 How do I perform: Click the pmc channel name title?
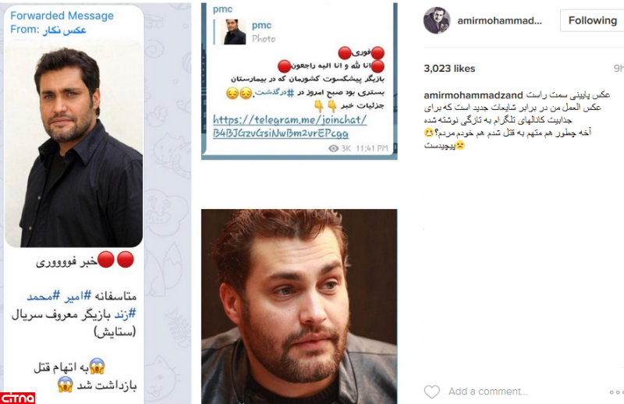(x=222, y=9)
